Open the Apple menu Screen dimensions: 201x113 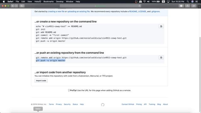(4, 2)
